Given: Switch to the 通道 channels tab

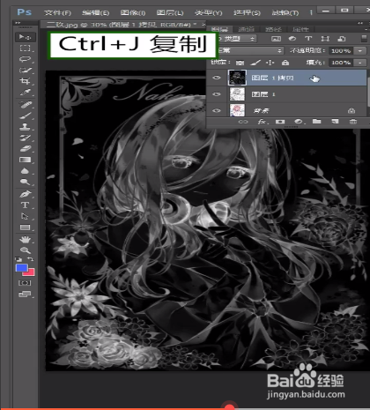Looking at the screenshot, I should (x=246, y=29).
